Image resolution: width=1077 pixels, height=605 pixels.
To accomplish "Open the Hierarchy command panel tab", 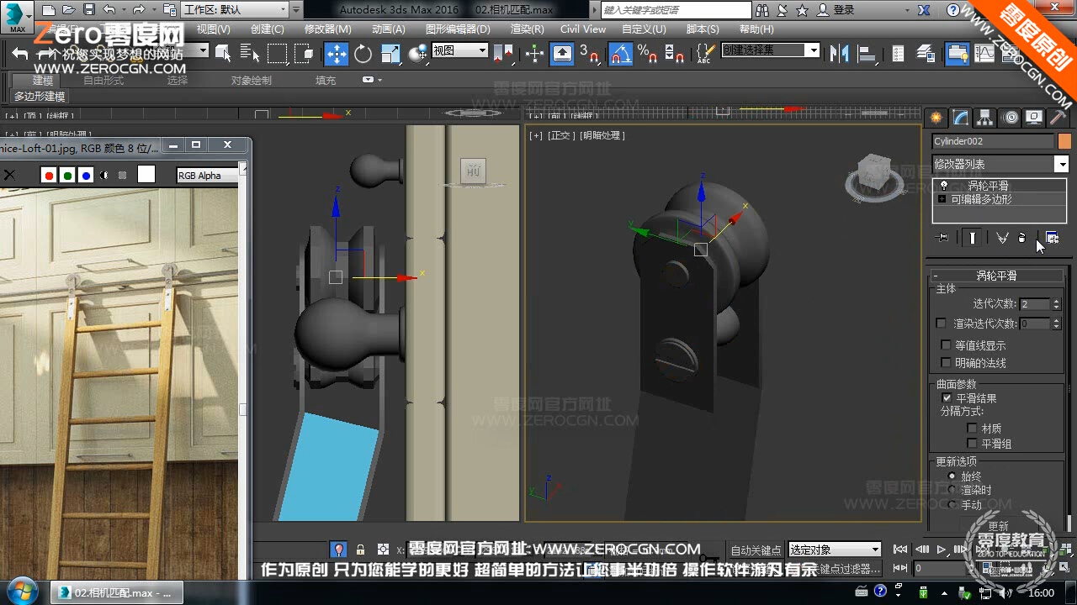I will point(985,118).
